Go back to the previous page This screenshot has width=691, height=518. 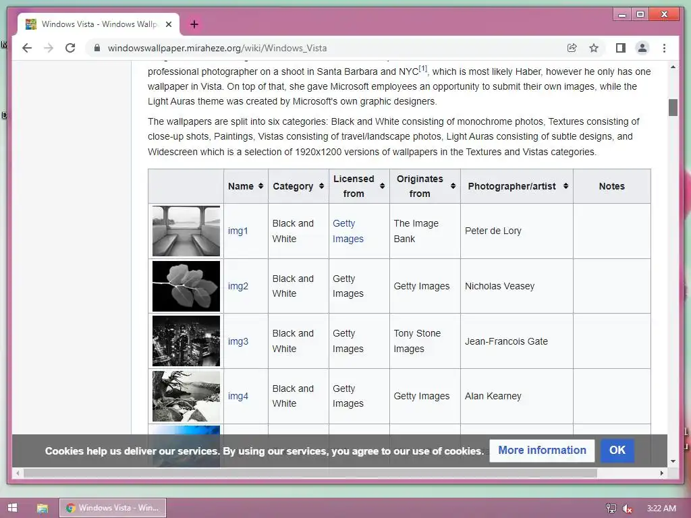click(27, 48)
